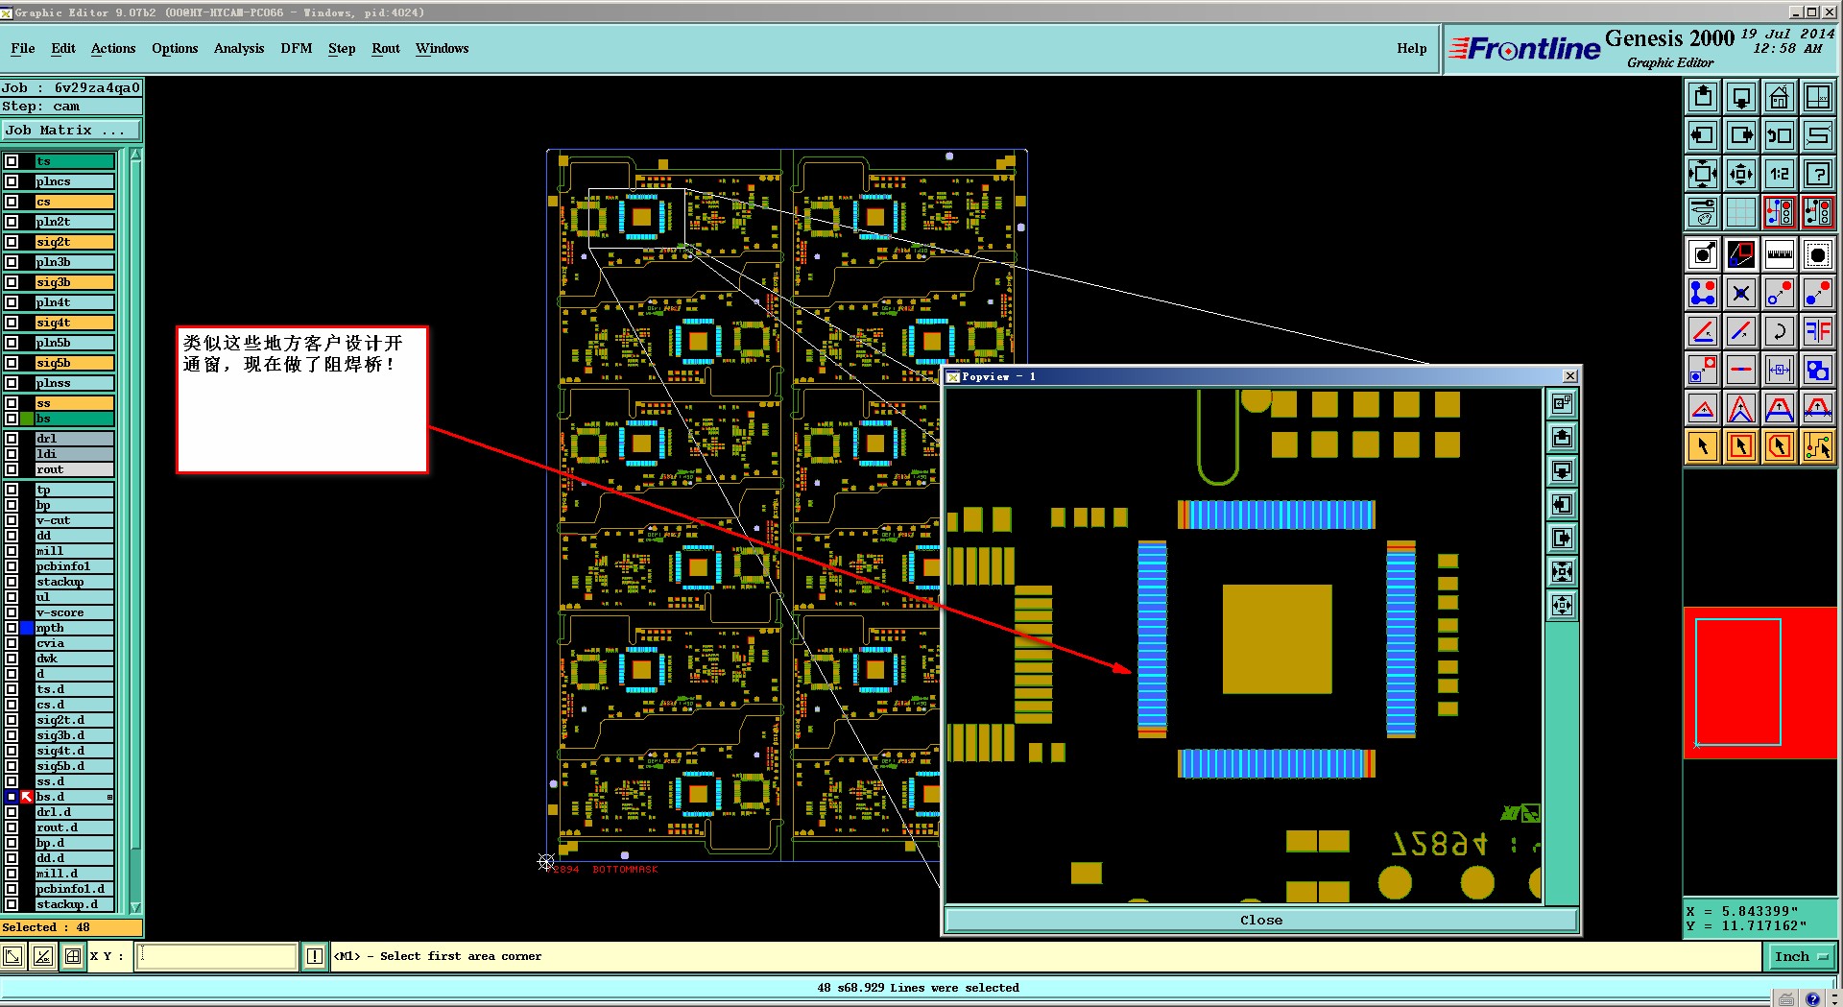The image size is (1843, 1007).
Task: Open the Analysis menu
Action: click(x=239, y=48)
